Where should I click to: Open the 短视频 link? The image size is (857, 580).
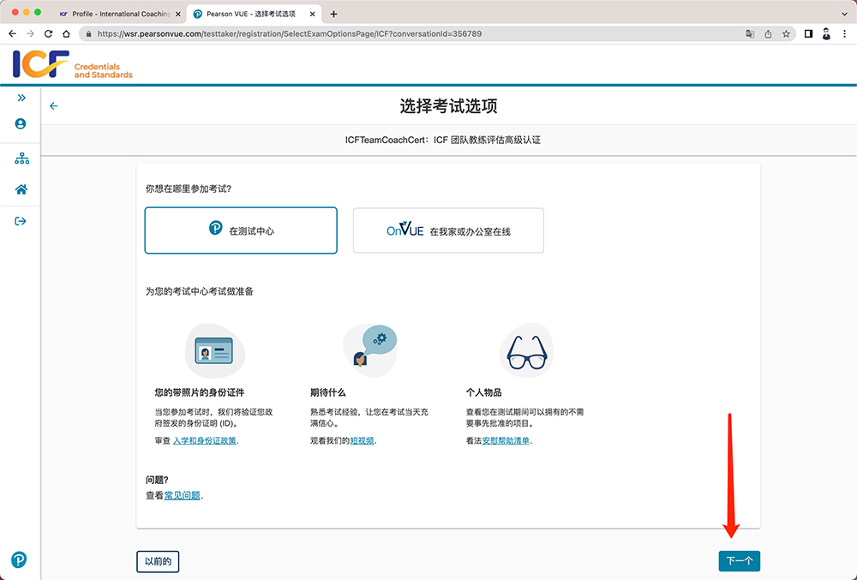[363, 440]
